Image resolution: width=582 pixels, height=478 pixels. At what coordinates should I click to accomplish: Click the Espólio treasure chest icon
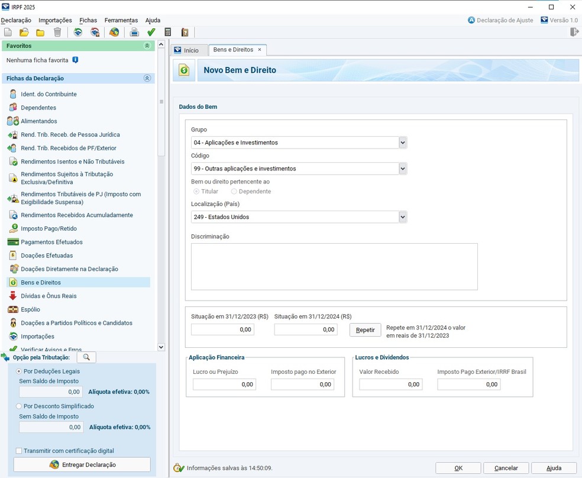[x=13, y=309]
